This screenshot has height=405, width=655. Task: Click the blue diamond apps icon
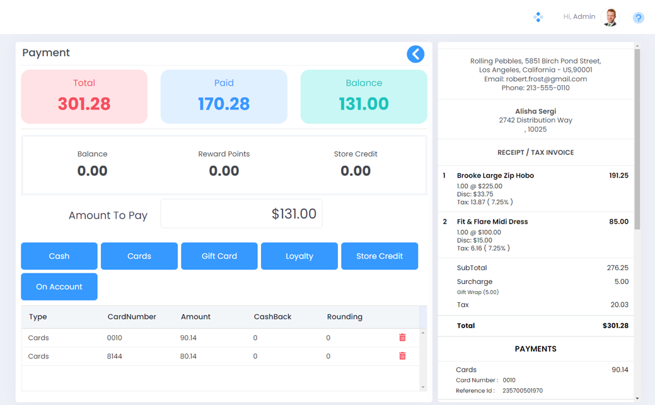click(538, 17)
